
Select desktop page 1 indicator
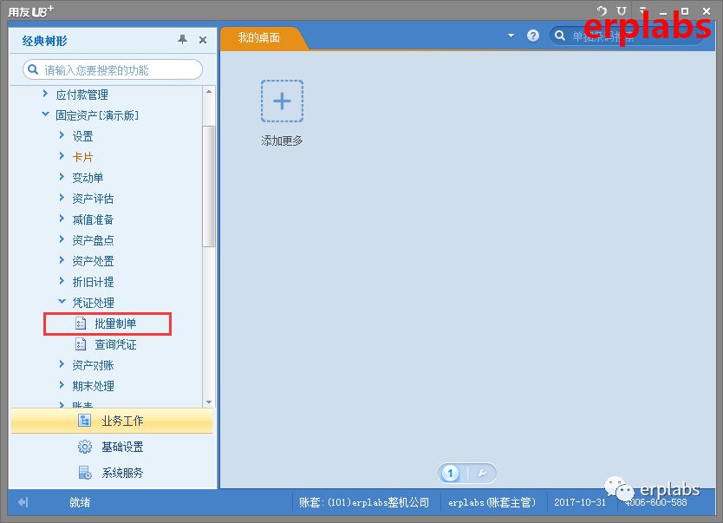pos(451,474)
